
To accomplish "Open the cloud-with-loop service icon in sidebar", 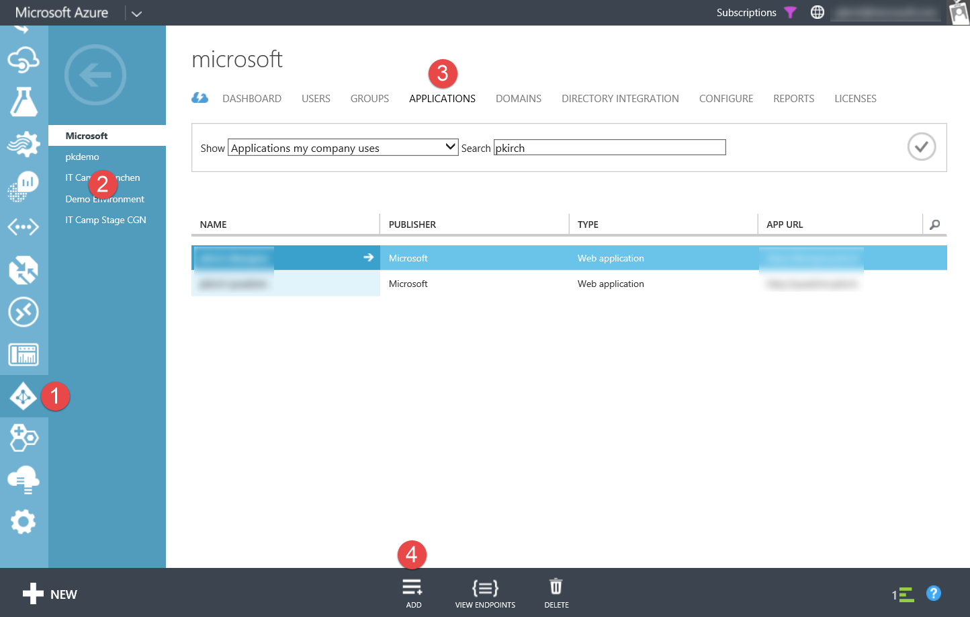I will [24, 60].
